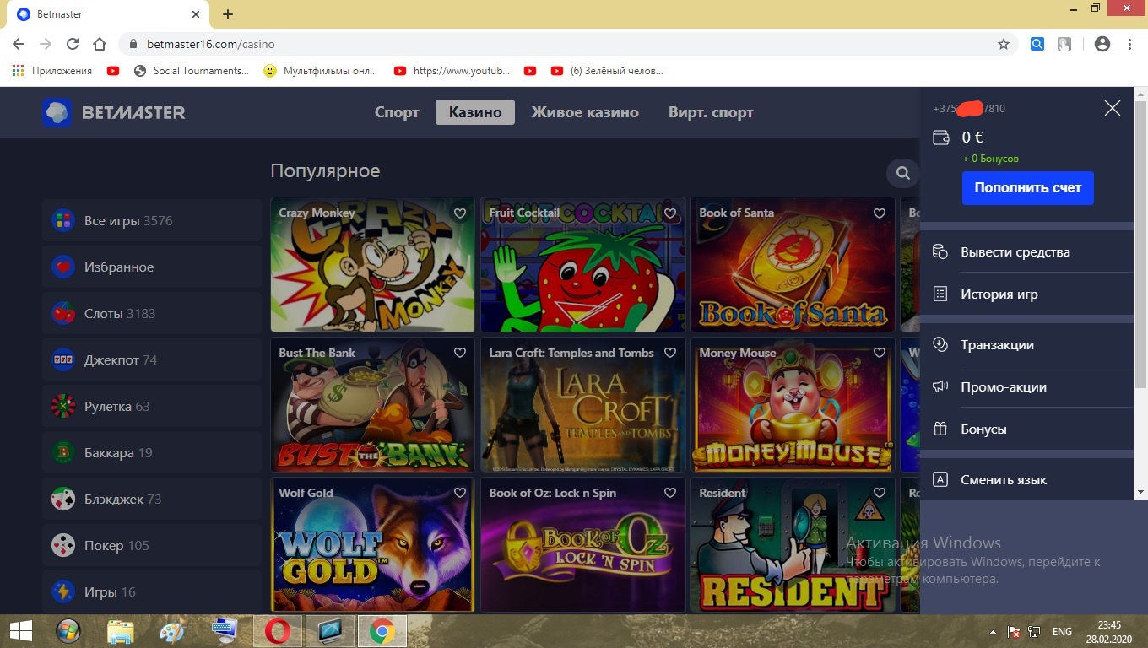Launch the Wolf Gold game thumbnail

pos(372,544)
